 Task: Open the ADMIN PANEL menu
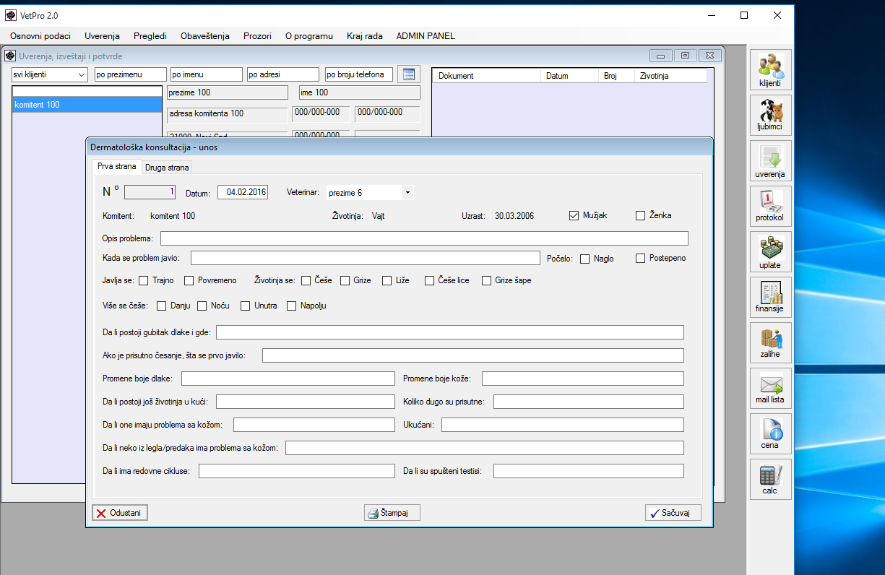pos(426,36)
